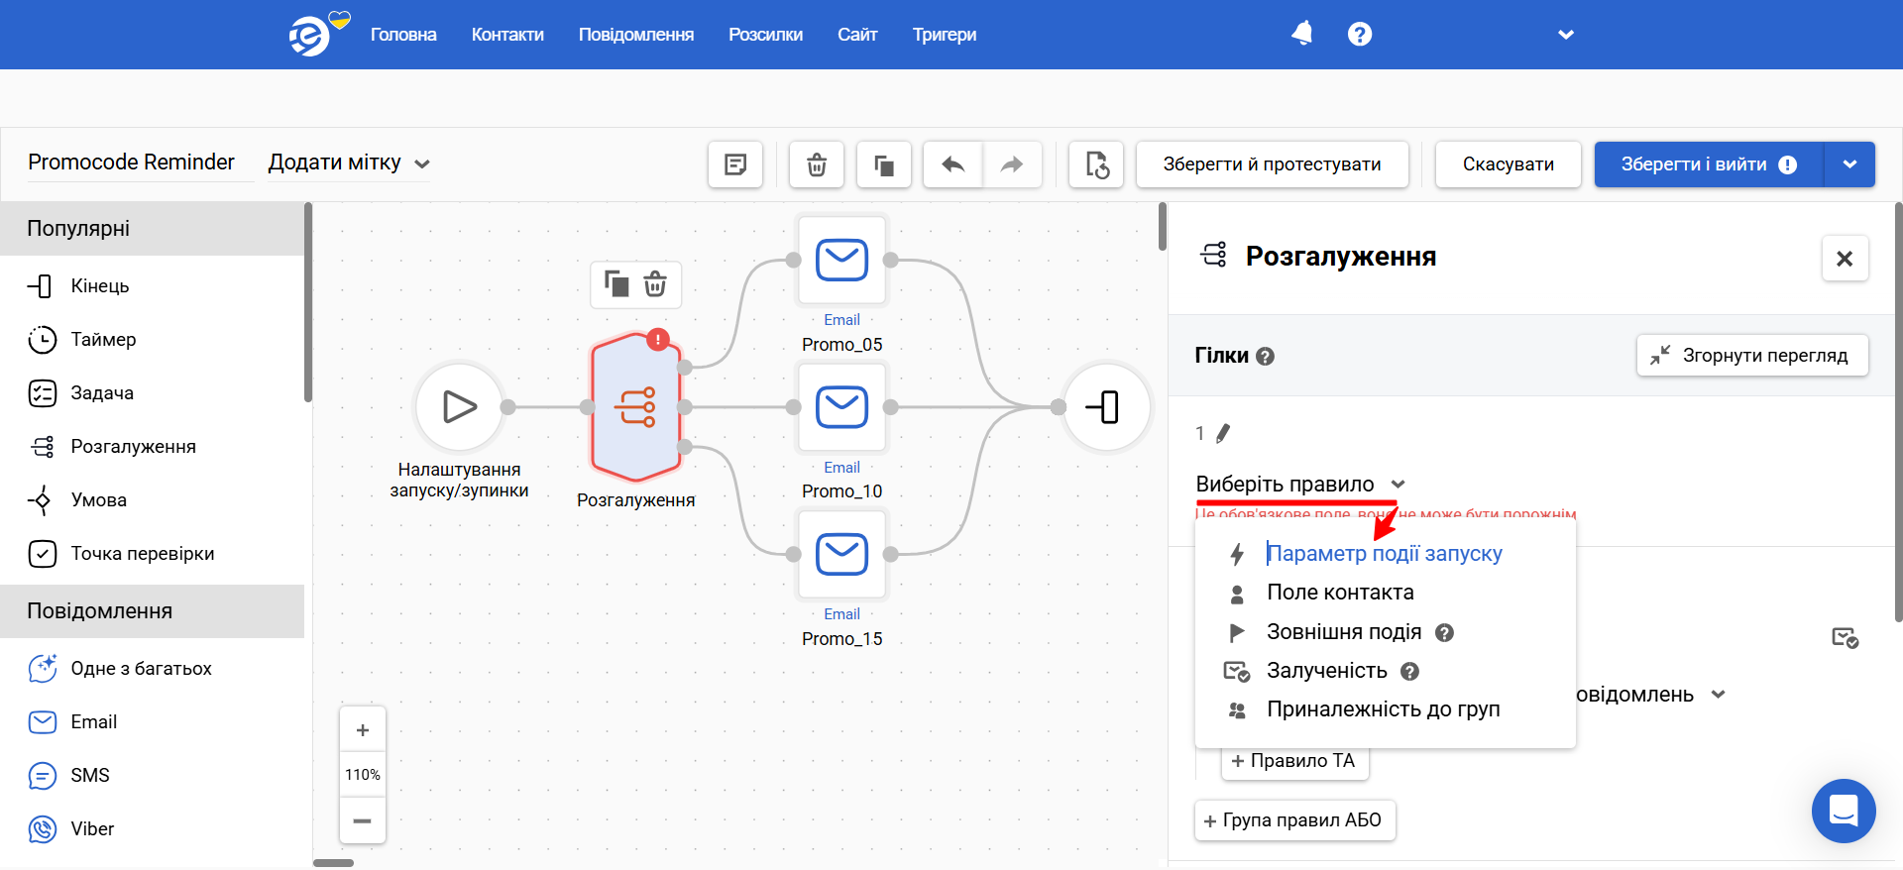Open the account dropdown chevron in header

[1566, 35]
